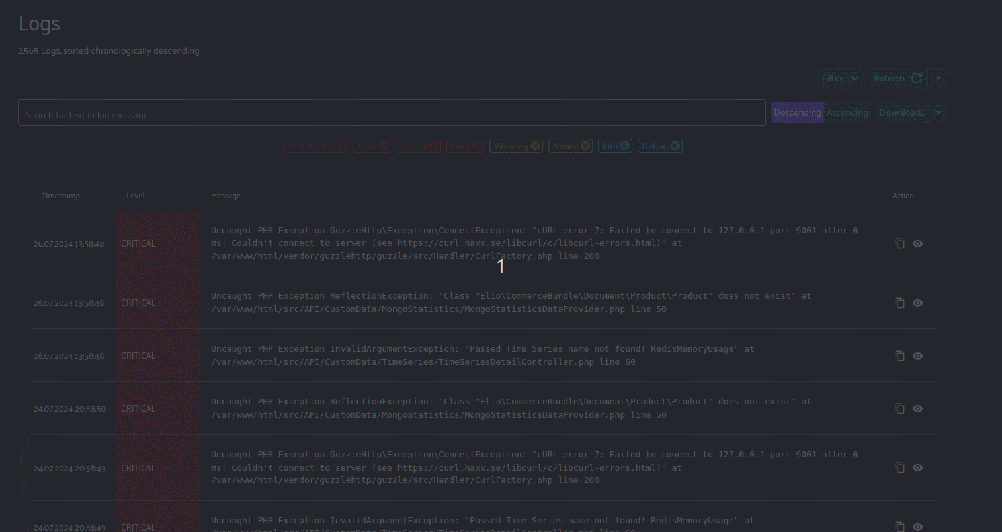The image size is (1002, 532).
Task: View details of 26.07.2024 GuzzleHttp ConnectException log
Action: pos(917,243)
